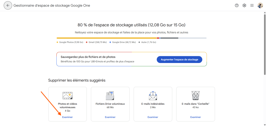
Task: Click the Google Photos (9,98 Go) legend
Action: 70,42
